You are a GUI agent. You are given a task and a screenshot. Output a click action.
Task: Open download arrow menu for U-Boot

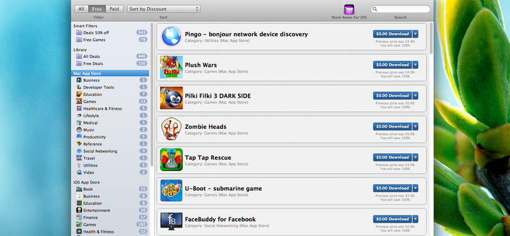point(416,188)
